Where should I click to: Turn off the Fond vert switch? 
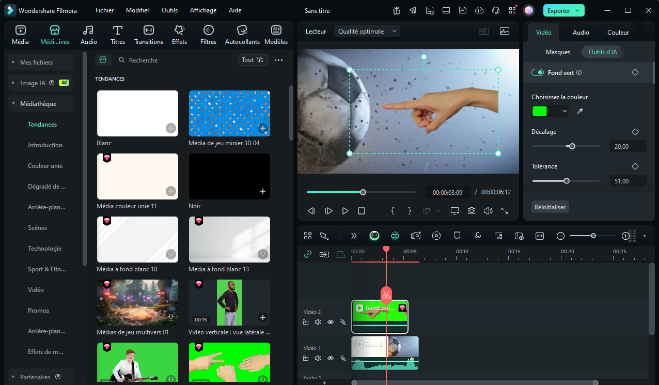pyautogui.click(x=538, y=73)
